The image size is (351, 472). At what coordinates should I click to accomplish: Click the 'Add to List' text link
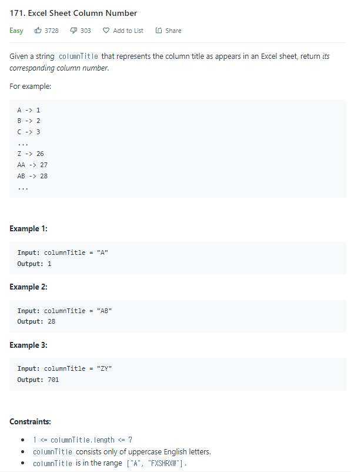(x=127, y=30)
